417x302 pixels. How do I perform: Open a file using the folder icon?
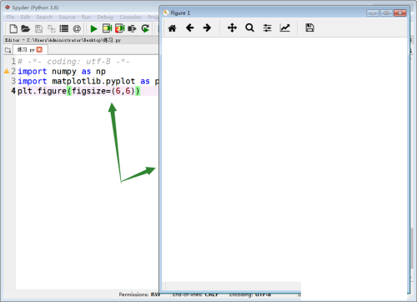point(26,28)
